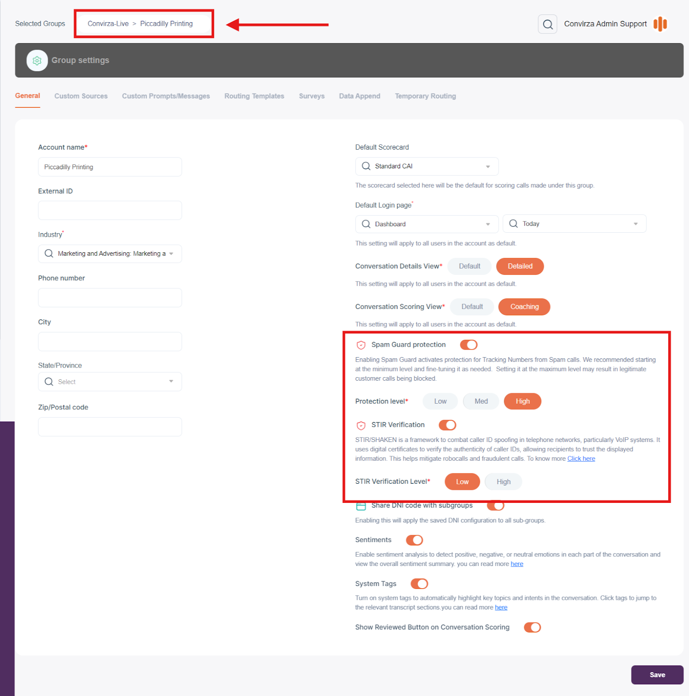Set Protection level to Med
Viewport: 689px width, 696px height.
coord(481,401)
